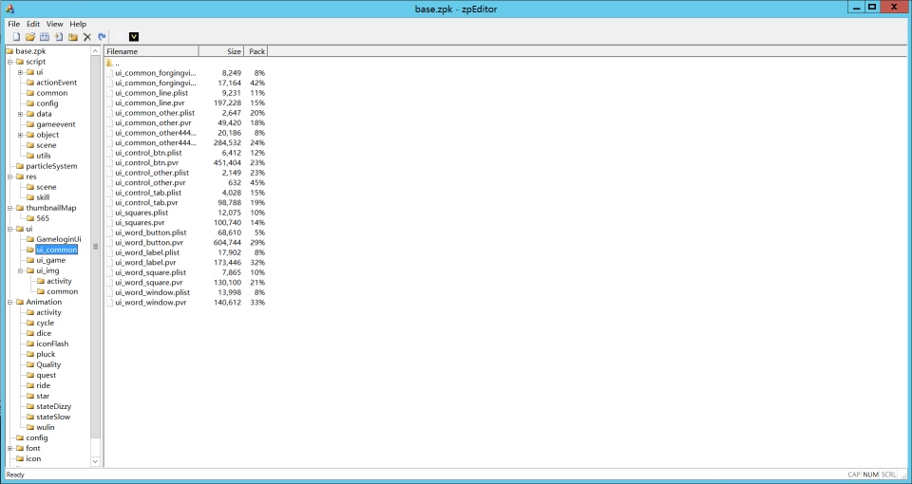The width and height of the screenshot is (912, 484).
Task: Click the blue grid defrag toolbar icon
Action: tap(45, 37)
